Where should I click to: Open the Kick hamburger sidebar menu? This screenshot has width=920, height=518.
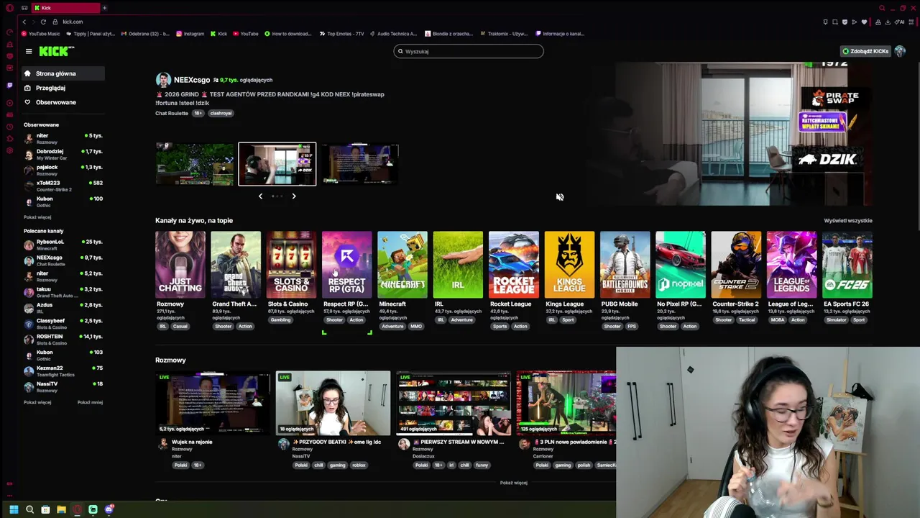(29, 51)
